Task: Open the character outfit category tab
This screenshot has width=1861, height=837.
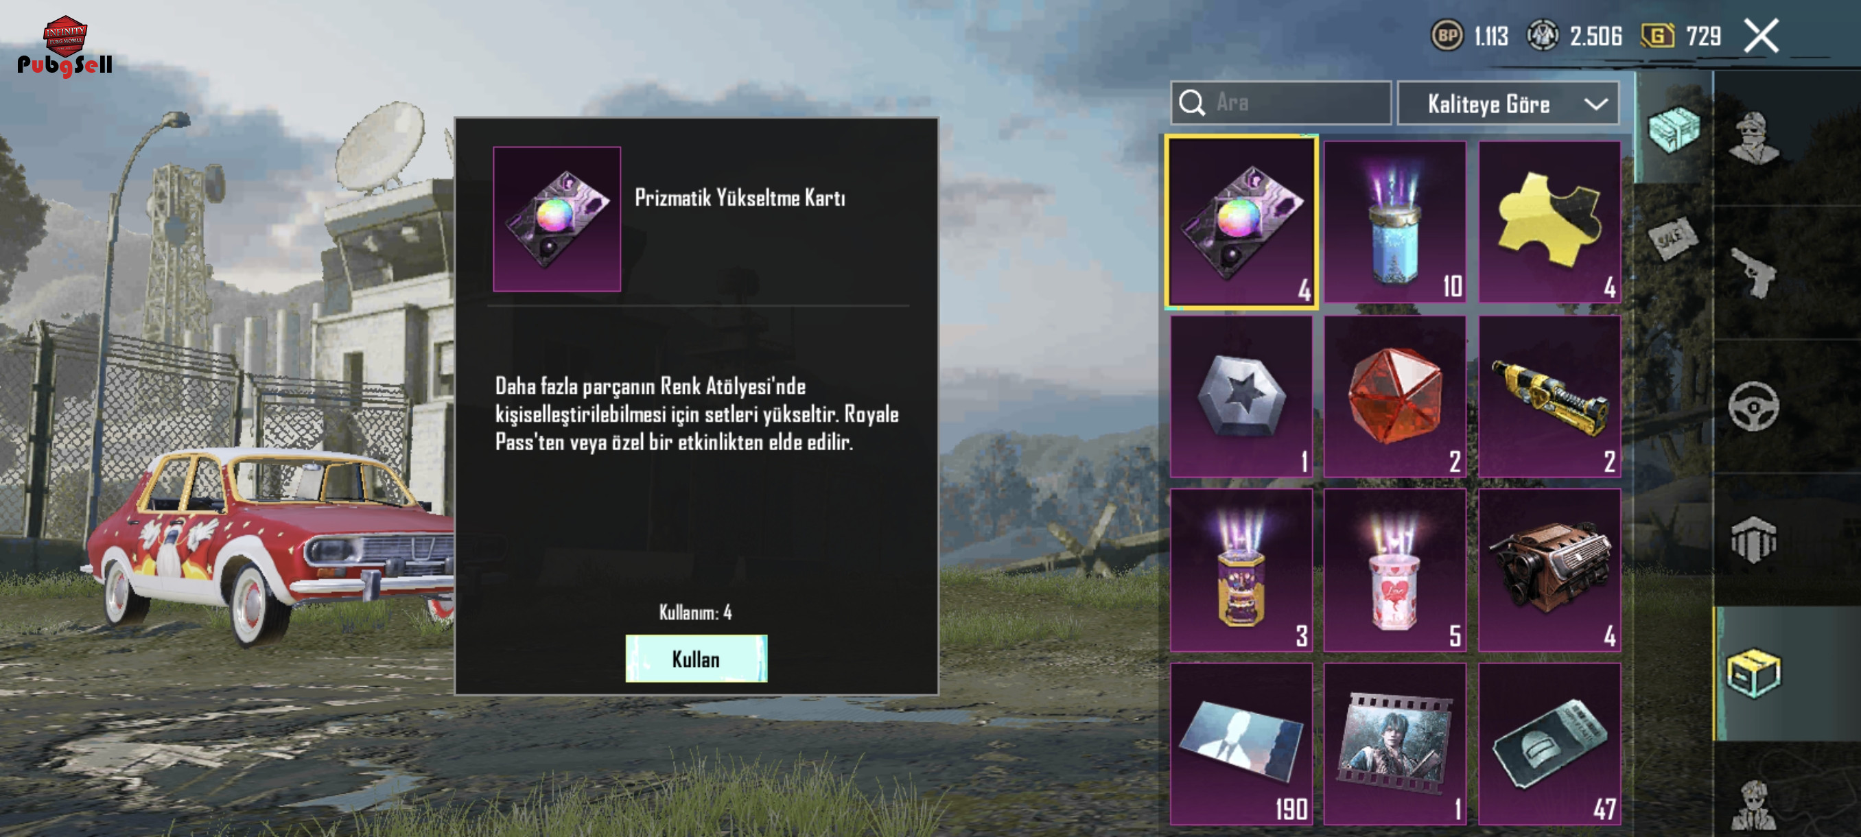Action: 1754,139
